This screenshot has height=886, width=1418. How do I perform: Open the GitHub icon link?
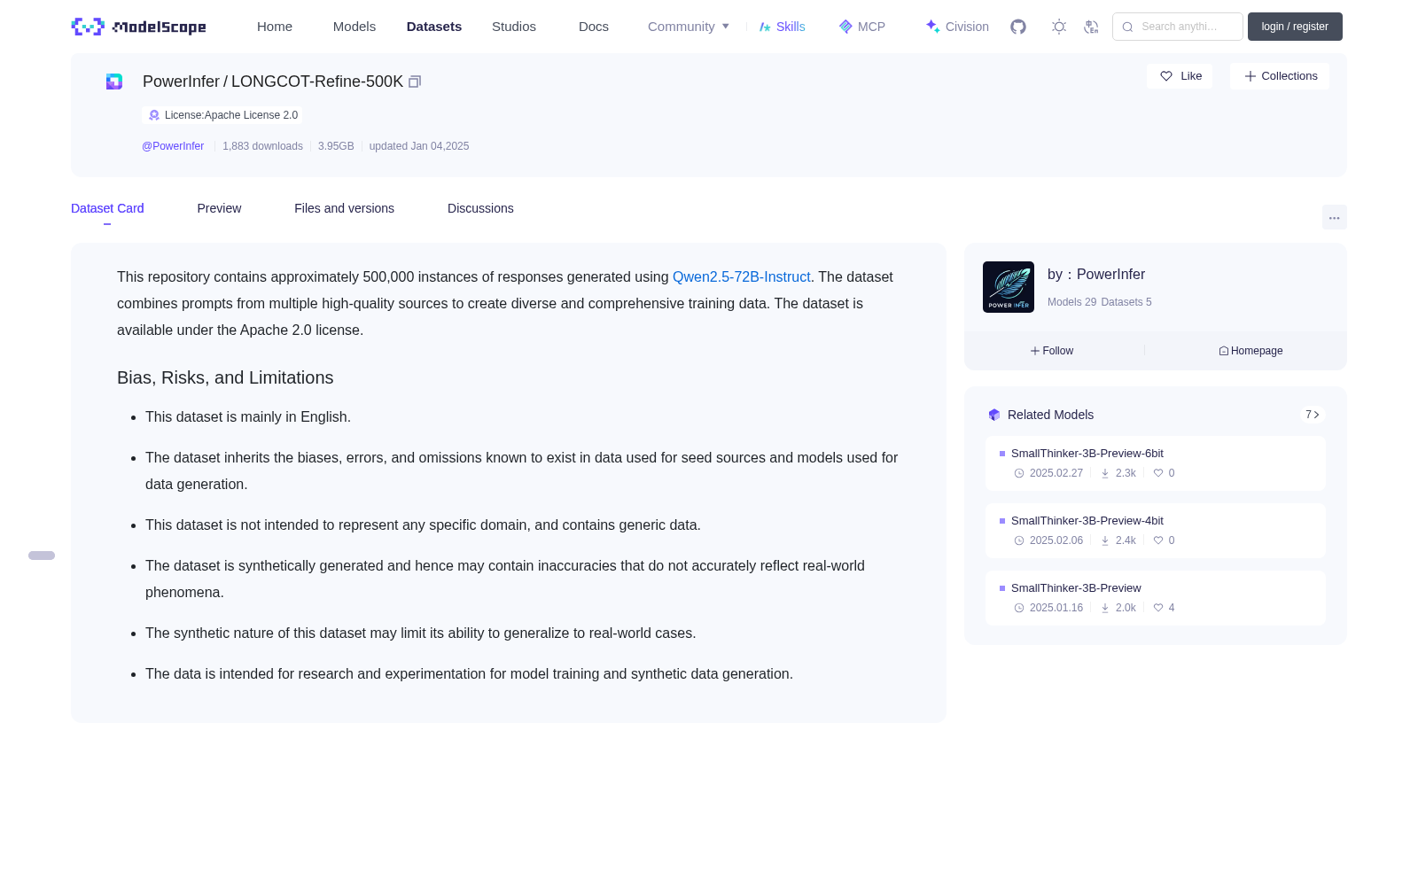pyautogui.click(x=1018, y=27)
